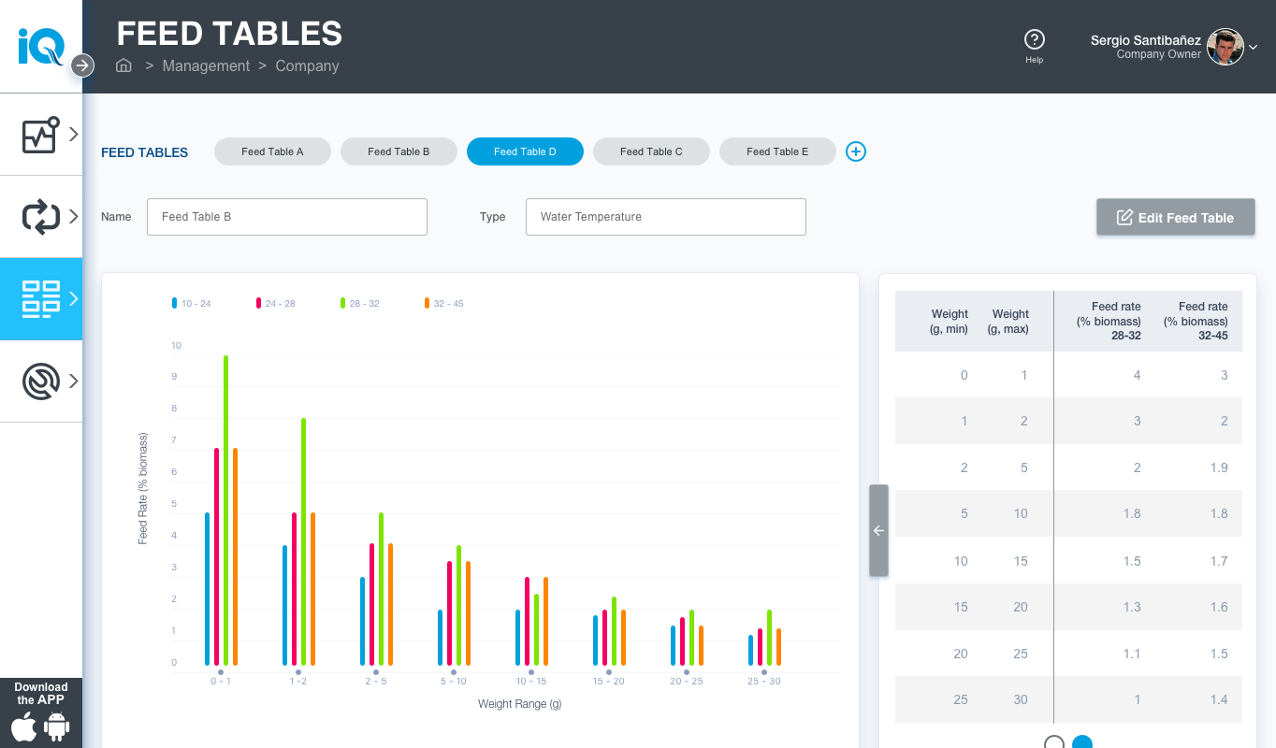Click the Apple app download icon

[24, 727]
